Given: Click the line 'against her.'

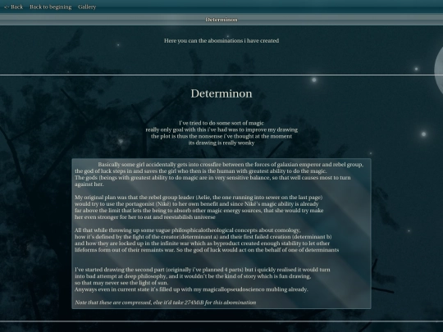Looking at the screenshot, I should (x=89, y=184).
